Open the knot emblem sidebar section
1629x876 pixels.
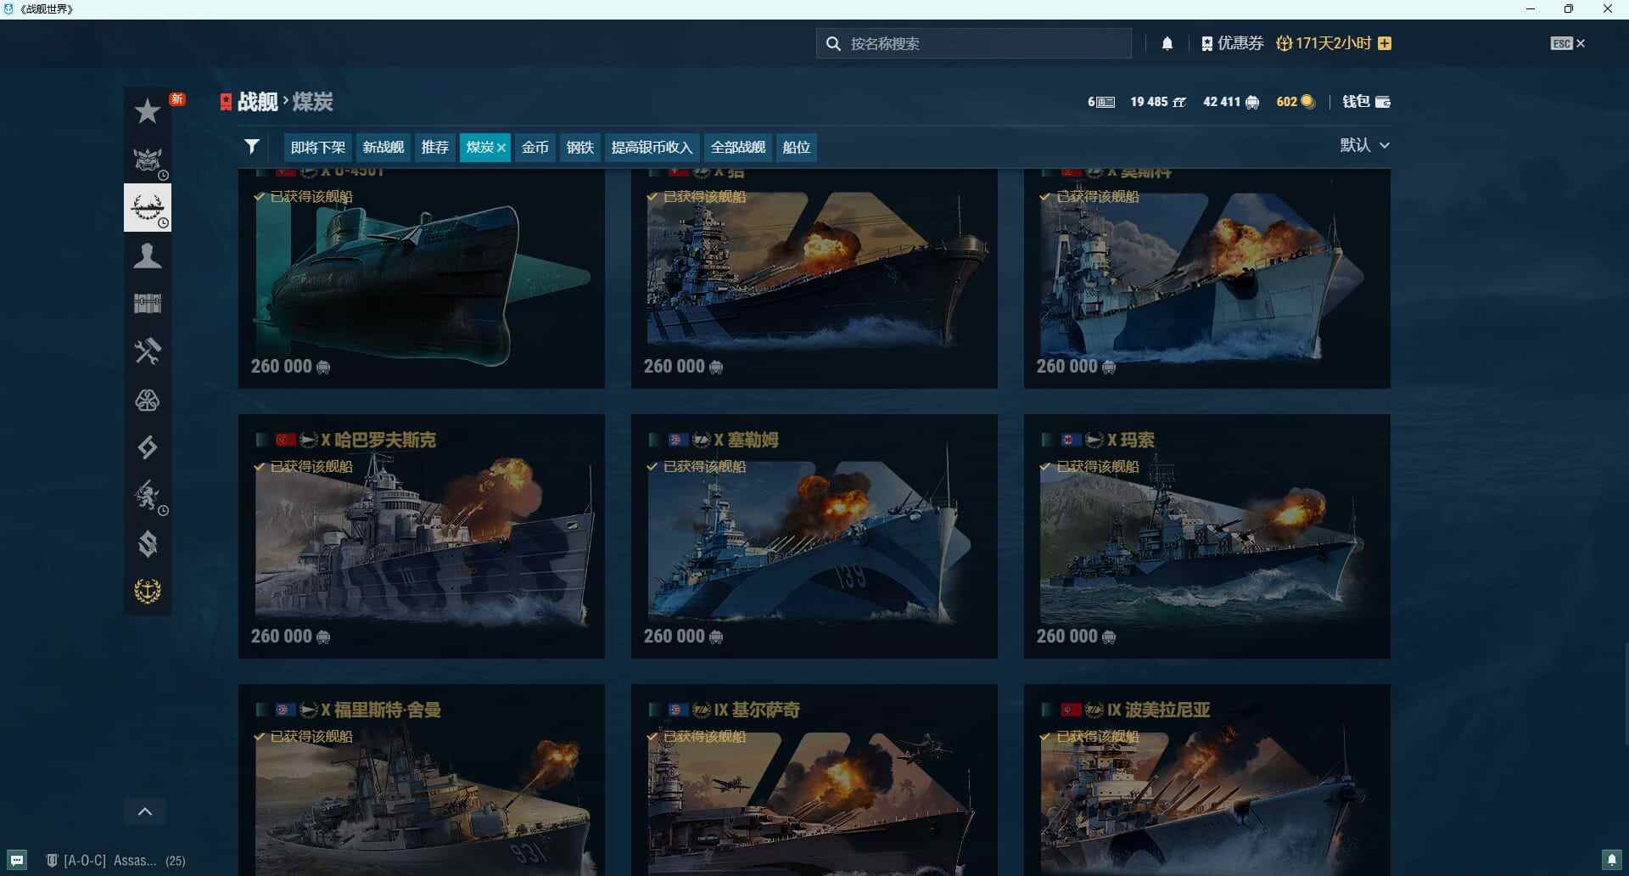[148, 400]
